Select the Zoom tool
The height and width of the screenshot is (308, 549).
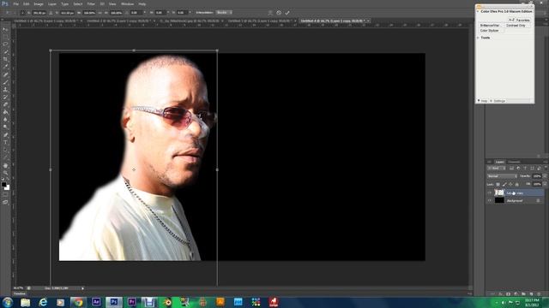tap(5, 173)
